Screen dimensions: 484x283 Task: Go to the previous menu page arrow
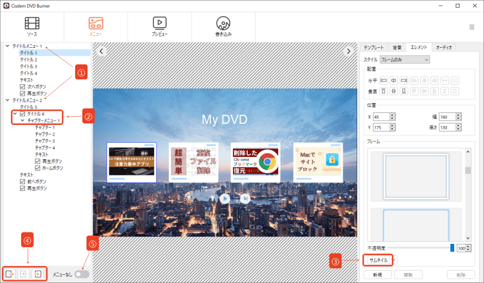click(101, 51)
